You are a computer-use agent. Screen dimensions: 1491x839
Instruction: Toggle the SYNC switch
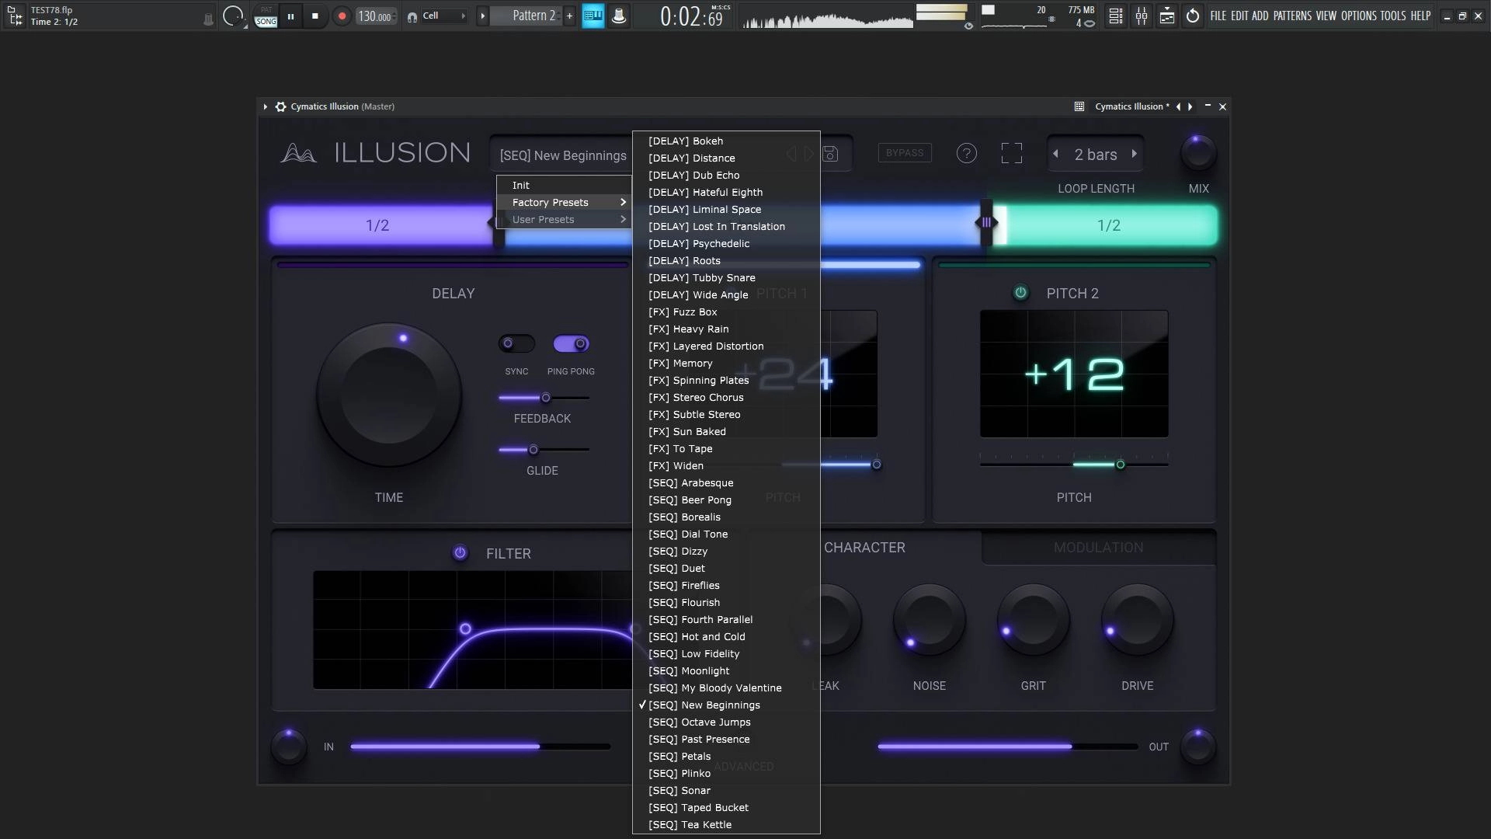[x=516, y=343]
